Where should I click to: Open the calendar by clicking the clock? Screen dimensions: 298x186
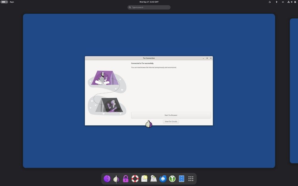tap(149, 2)
